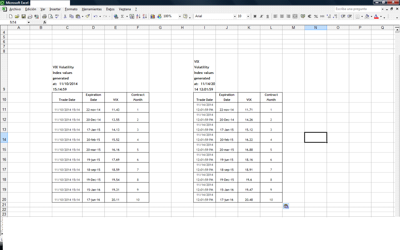Screen dimensions: 400x250
Task: Expand the Borders style arrow
Action: pyautogui.click(x=362, y=16)
